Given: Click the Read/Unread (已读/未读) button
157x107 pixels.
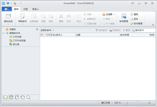Looking at the screenshot, I should (x=90, y=24).
